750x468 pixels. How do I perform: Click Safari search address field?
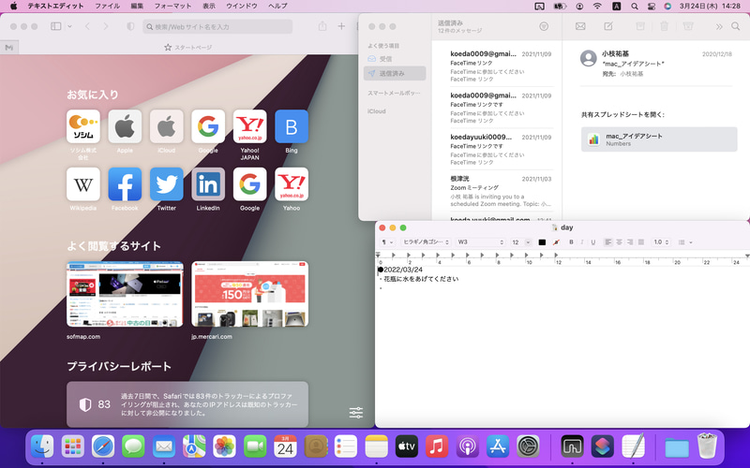click(217, 27)
